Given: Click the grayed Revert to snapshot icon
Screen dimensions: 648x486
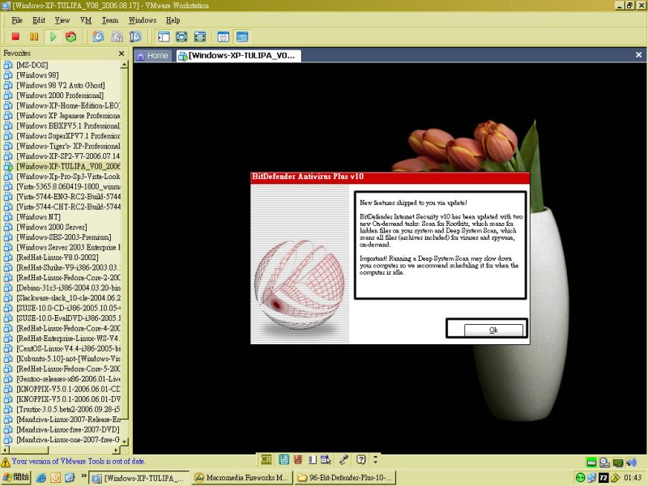Looking at the screenshot, I should [117, 36].
